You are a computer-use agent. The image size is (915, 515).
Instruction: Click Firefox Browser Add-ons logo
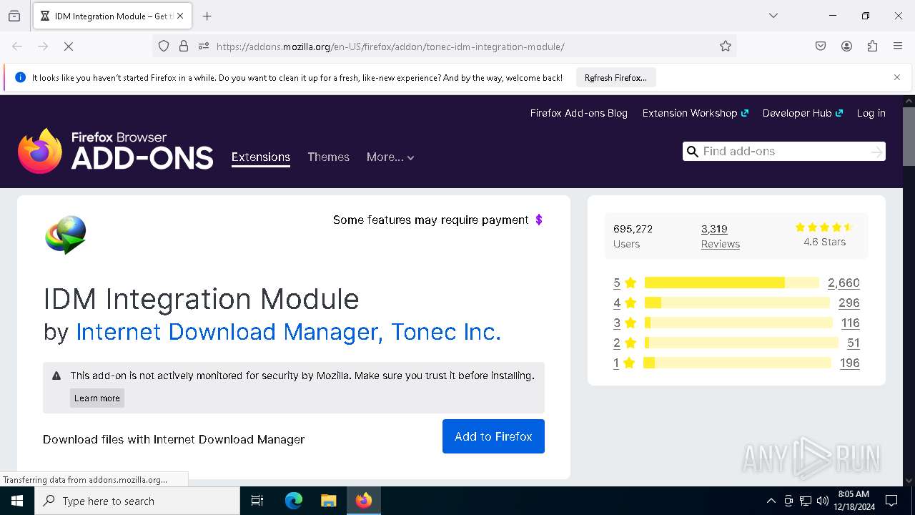tap(115, 151)
